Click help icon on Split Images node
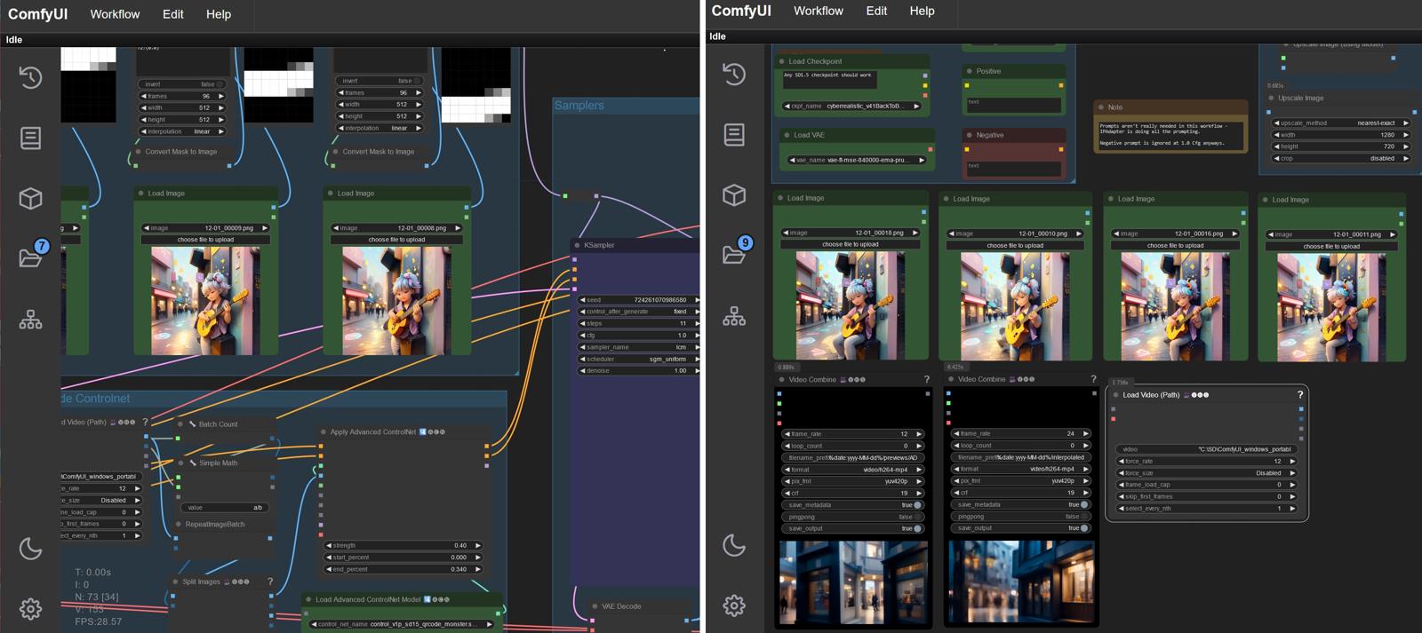 tap(270, 582)
